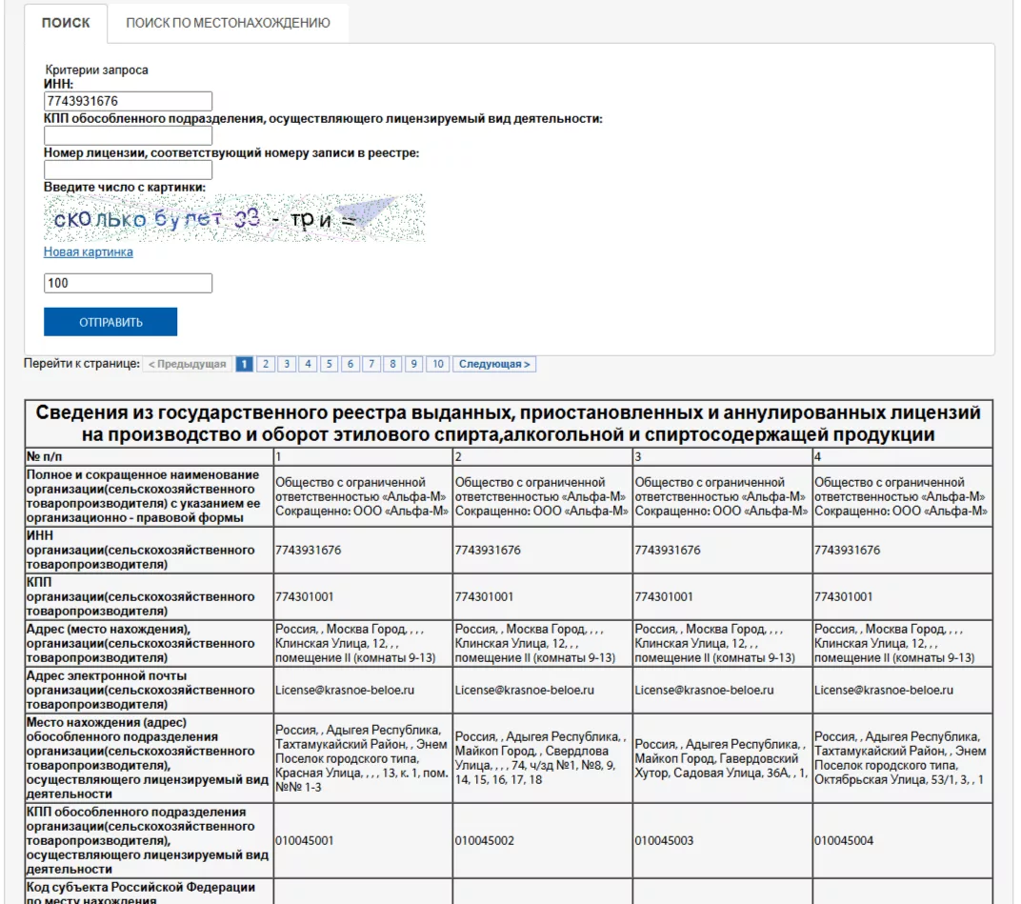Click the Номер лицензии input field
This screenshot has width=1021, height=904.
(128, 170)
